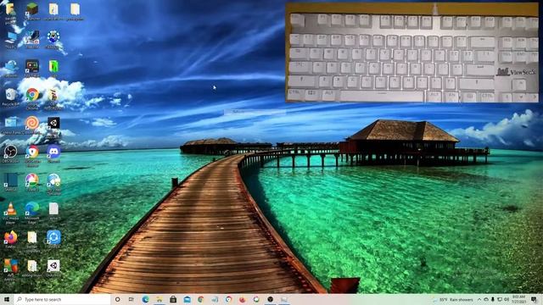Image resolution: width=543 pixels, height=305 pixels.
Task: Open the notification center icon
Action: point(534,299)
